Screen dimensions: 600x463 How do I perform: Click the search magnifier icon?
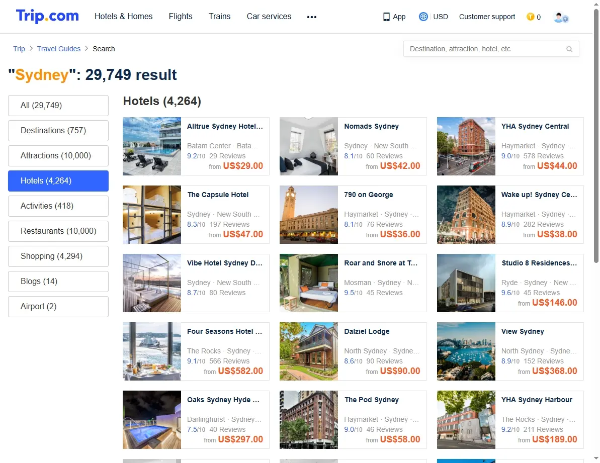(x=569, y=49)
